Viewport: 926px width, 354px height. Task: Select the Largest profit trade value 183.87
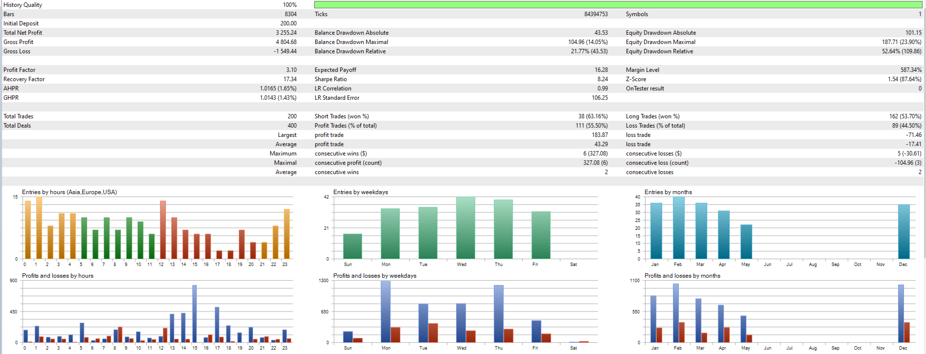pyautogui.click(x=600, y=135)
